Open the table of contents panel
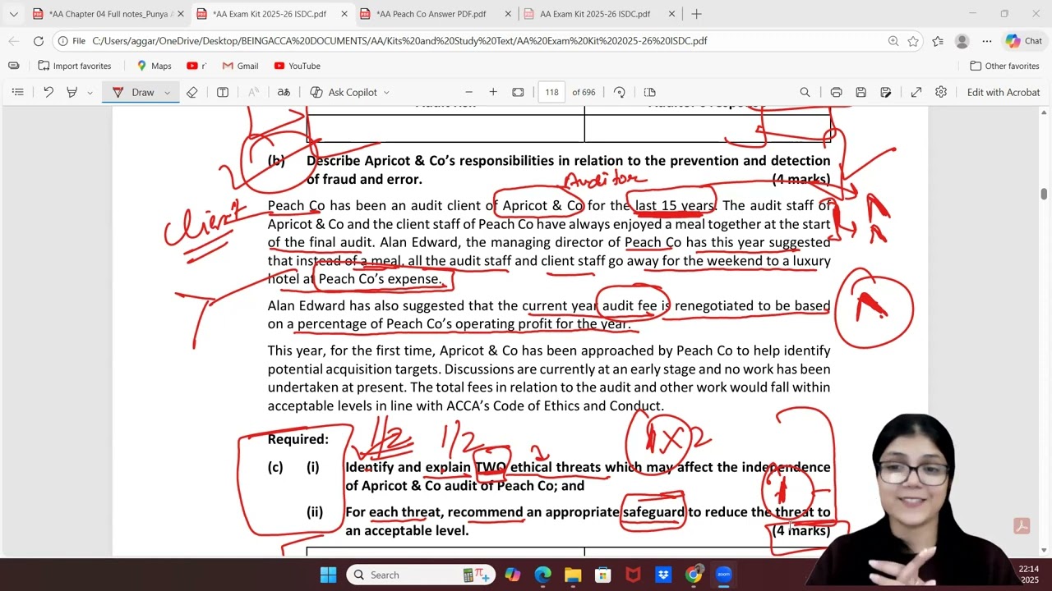Viewport: 1052px width, 591px height. pos(17,92)
